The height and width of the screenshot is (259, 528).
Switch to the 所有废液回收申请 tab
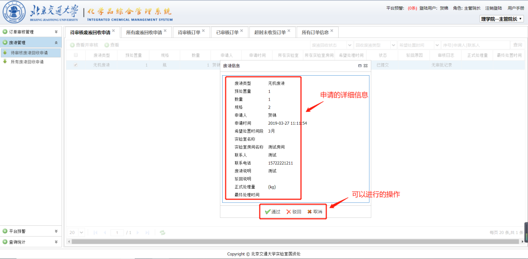144,32
